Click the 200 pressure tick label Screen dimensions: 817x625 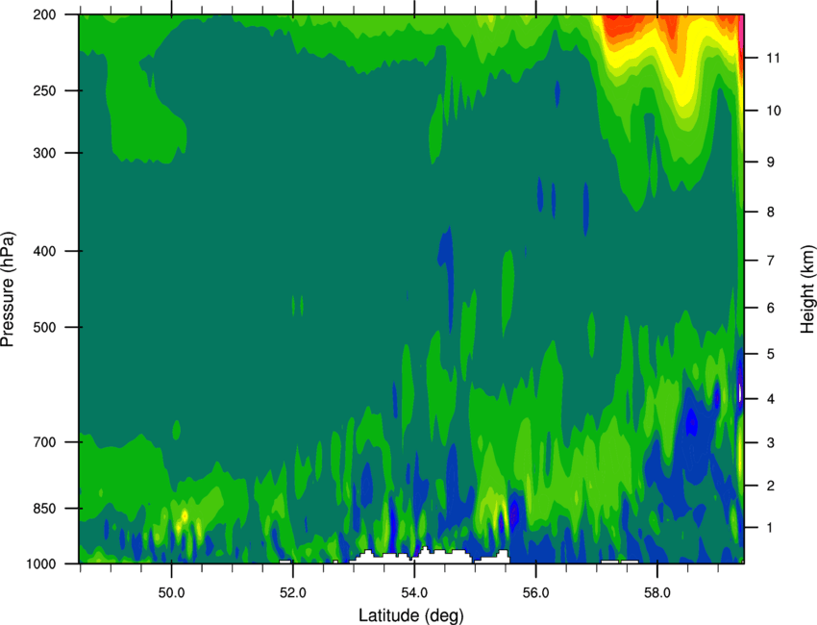[x=45, y=14]
